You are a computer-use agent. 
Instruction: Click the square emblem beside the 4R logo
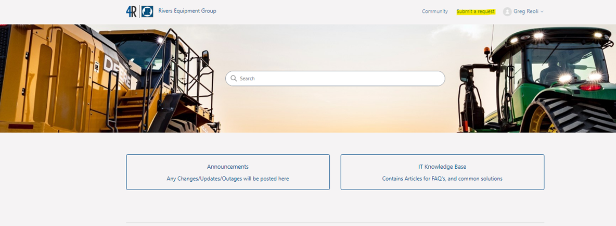coord(147,11)
